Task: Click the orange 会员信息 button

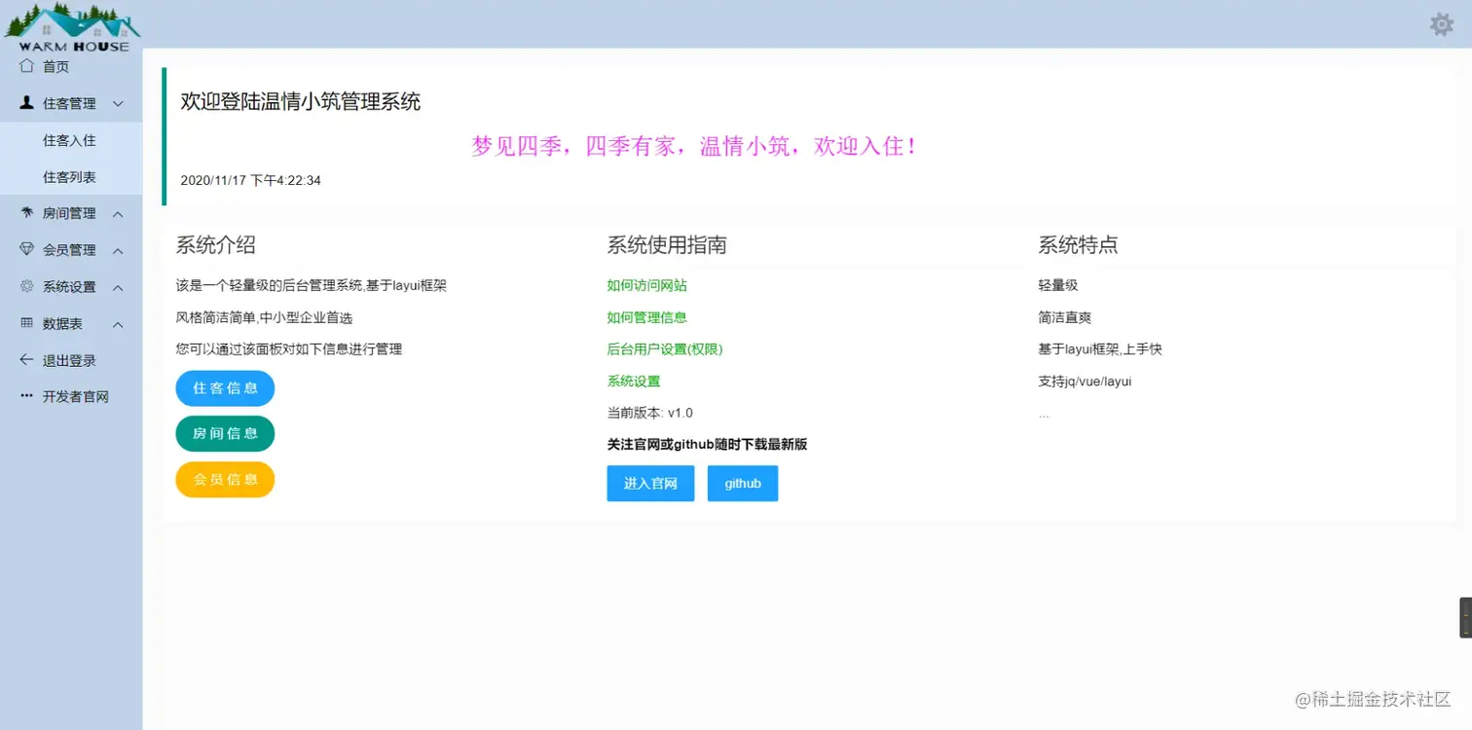Action: (x=225, y=480)
